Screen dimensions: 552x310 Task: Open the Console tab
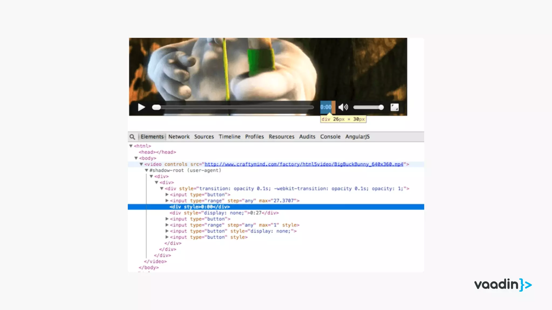[330, 137]
